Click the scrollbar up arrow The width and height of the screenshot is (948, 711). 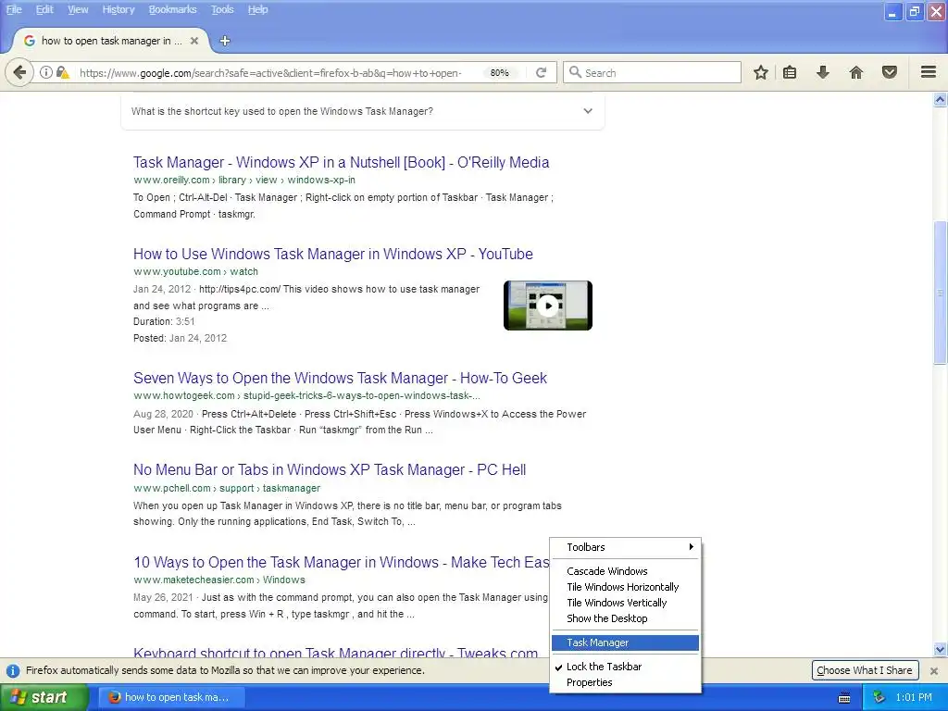(941, 100)
